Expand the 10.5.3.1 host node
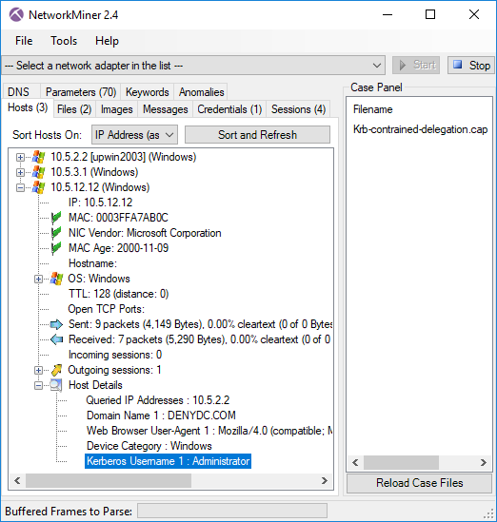The image size is (497, 522). click(x=20, y=172)
